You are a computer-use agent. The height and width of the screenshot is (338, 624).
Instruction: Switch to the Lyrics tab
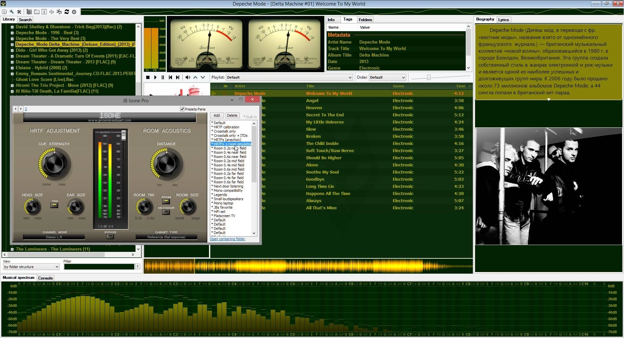[x=503, y=20]
